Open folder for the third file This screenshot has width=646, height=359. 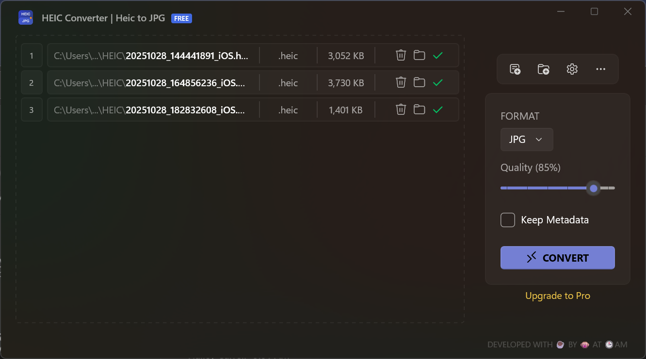(419, 110)
